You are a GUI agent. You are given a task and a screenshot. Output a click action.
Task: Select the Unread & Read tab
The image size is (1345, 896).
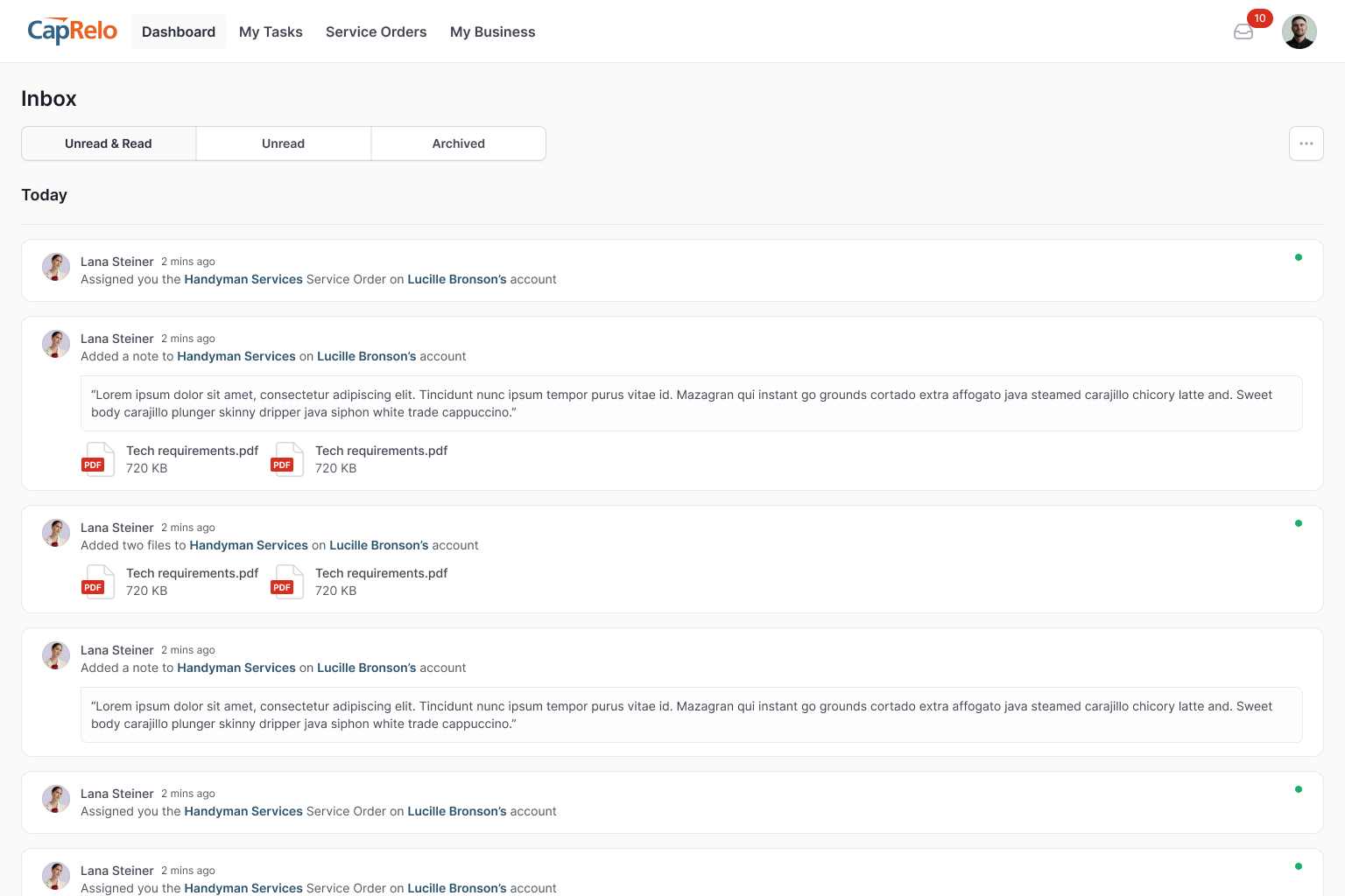pos(109,143)
